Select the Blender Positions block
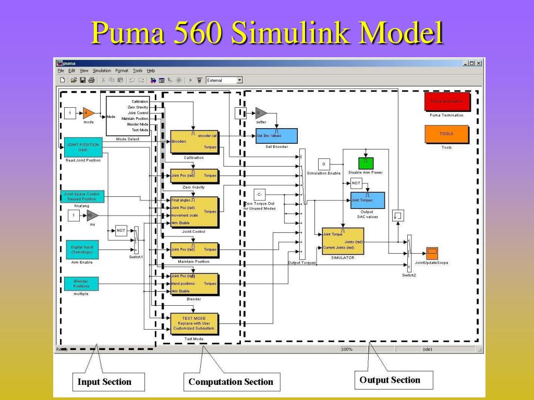Screen dimensions: 534x400 tap(81, 284)
